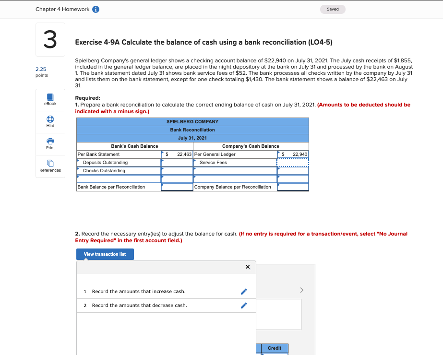Image resolution: width=443 pixels, height=355 pixels.
Task: Open the eBook resource
Action: click(x=50, y=100)
